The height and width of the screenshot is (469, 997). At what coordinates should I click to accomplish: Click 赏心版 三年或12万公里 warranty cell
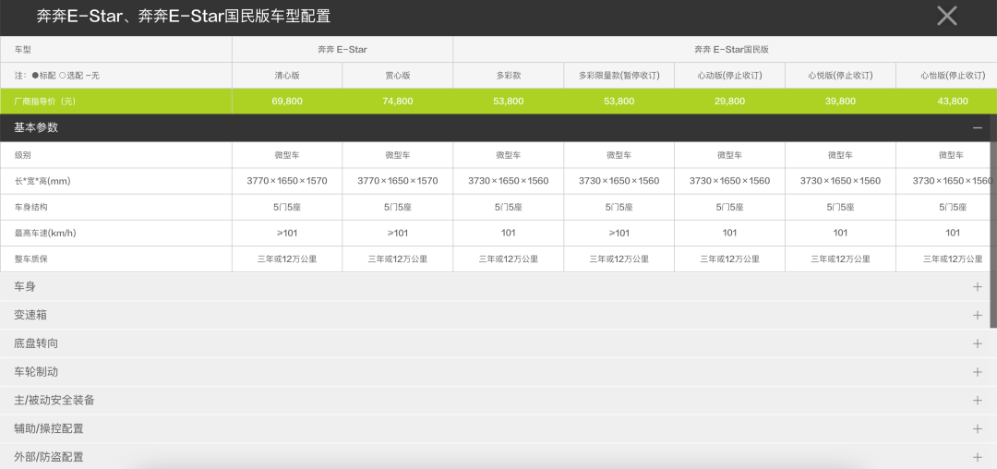397,259
